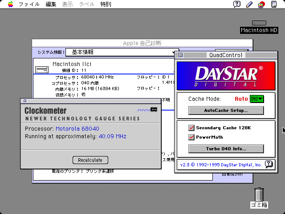The width and height of the screenshot is (285, 214).
Task: Click the プリンタ未選択 printer text
Action: click(x=100, y=171)
